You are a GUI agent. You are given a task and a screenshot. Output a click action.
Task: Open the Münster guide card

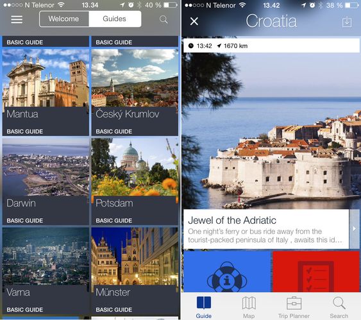tap(135, 270)
